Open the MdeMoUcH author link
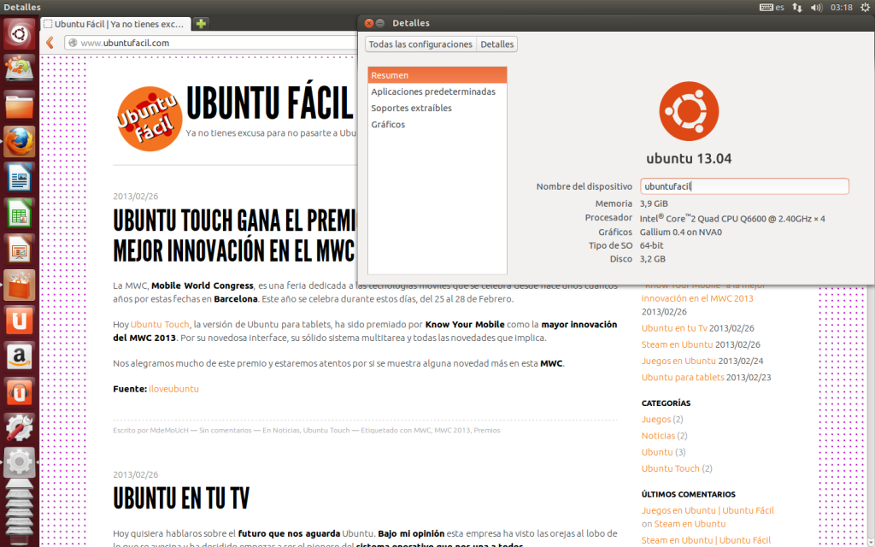875x547 pixels. coord(169,431)
